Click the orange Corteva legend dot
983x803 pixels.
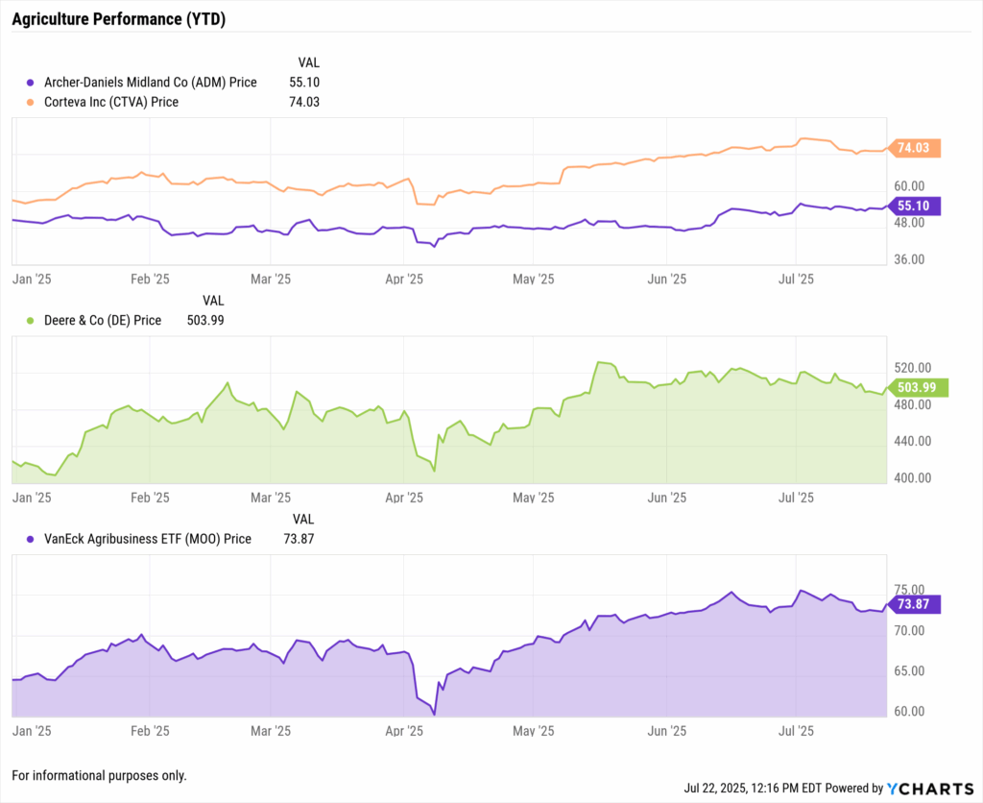point(30,102)
